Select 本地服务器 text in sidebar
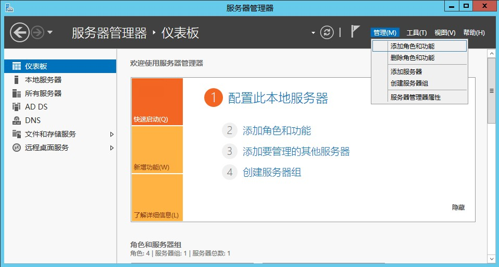The height and width of the screenshot is (267, 499). (x=43, y=80)
